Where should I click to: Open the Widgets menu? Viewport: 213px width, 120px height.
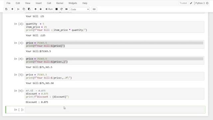[73, 3]
